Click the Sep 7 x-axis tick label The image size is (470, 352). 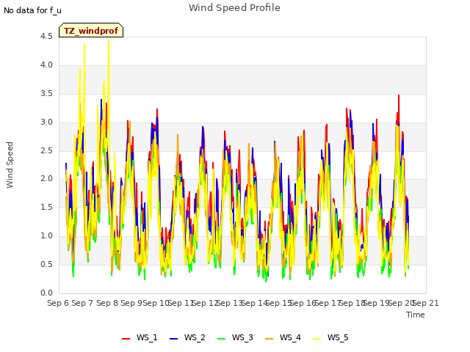[x=82, y=303]
